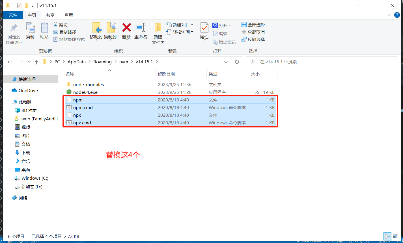Select the node64.exe file
This screenshot has height=243, width=403.
pyautogui.click(x=85, y=92)
